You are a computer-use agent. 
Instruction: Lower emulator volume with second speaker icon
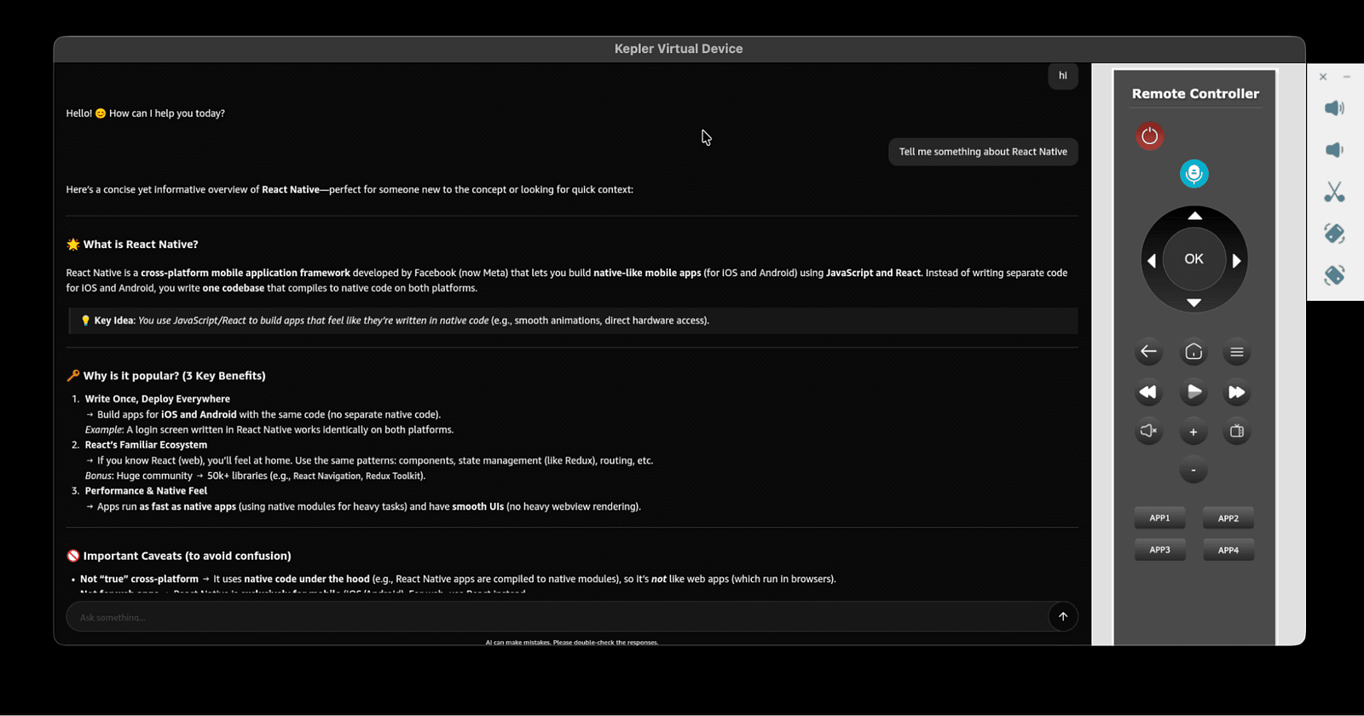point(1334,150)
